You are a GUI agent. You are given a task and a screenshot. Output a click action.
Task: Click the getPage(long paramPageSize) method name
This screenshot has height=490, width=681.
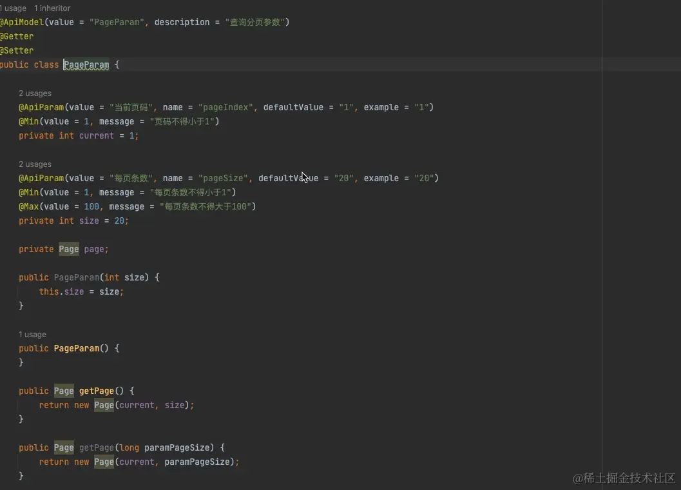[97, 448]
